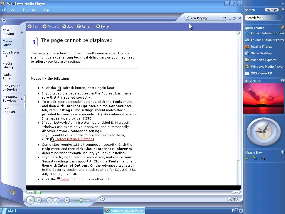Viewport: 285px width, 214px height.
Task: Click the paintbrush color chooser icon
Action: [x=230, y=199]
